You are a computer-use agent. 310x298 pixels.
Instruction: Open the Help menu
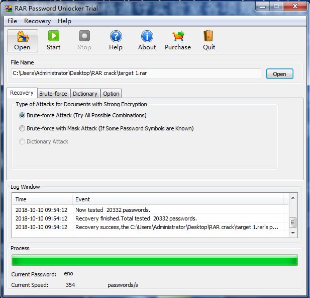pos(64,21)
